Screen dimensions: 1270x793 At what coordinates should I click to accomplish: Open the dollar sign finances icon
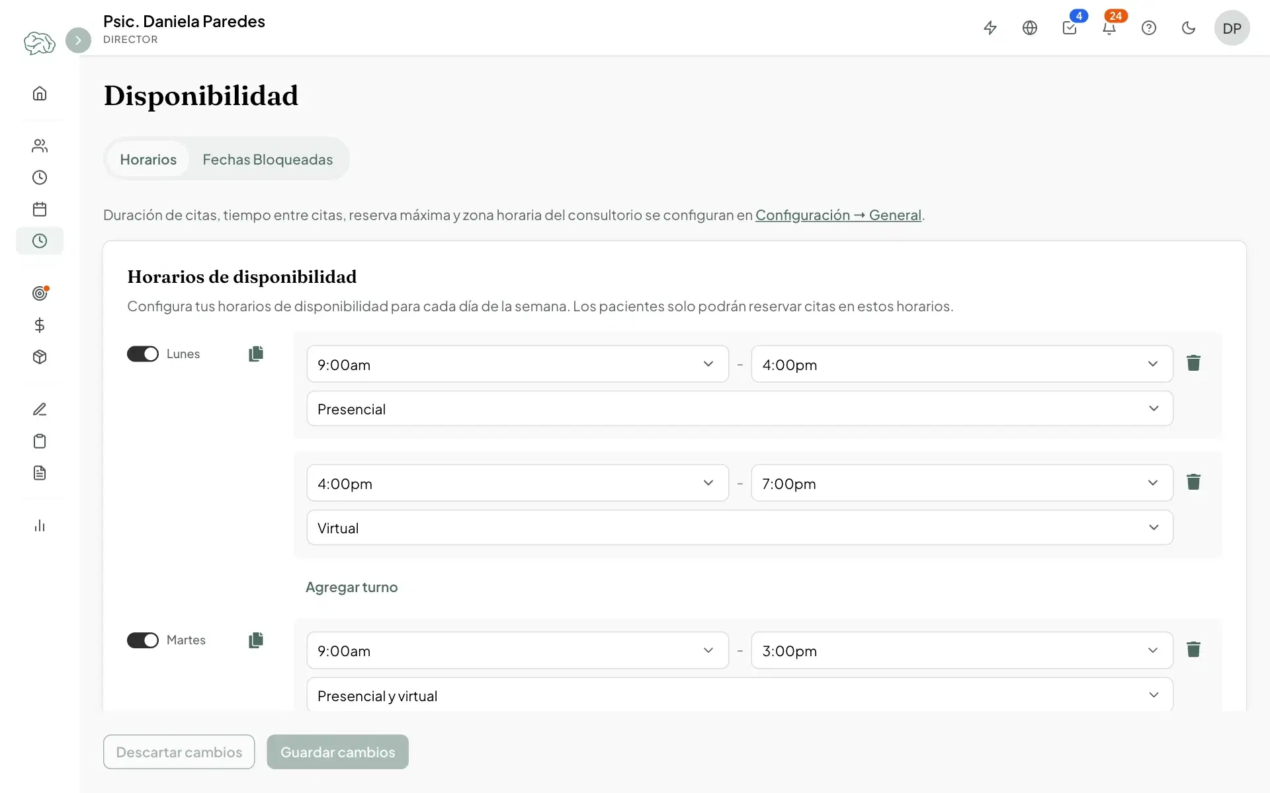pyautogui.click(x=40, y=325)
